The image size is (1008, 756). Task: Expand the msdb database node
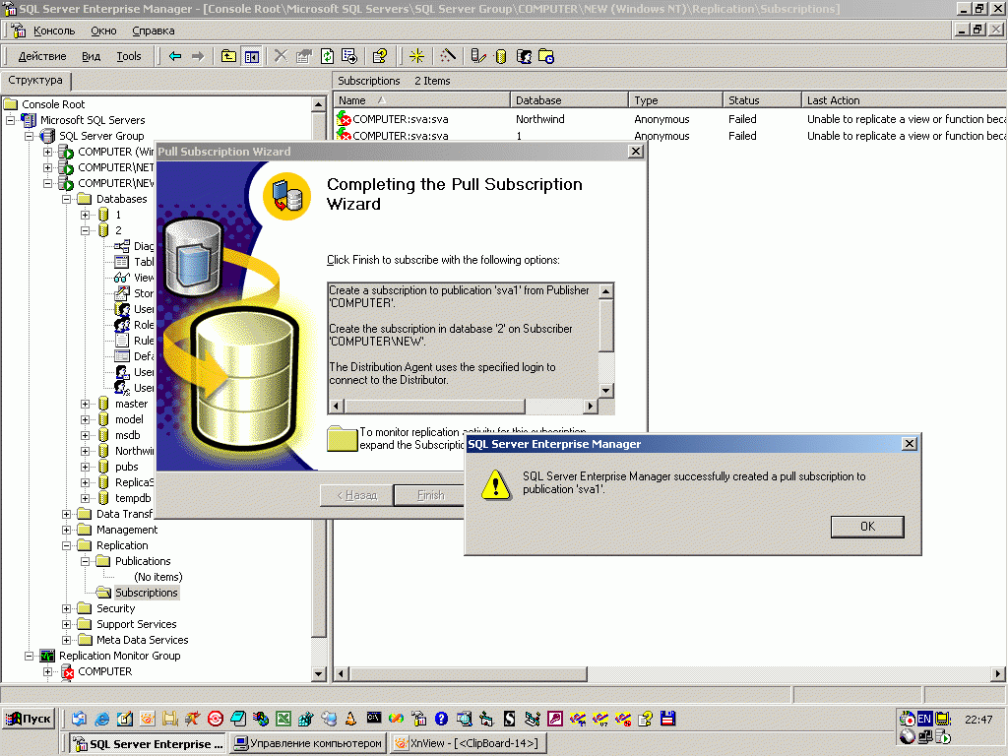[85, 435]
